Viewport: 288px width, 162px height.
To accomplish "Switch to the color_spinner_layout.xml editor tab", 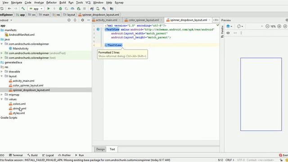I will (x=144, y=20).
